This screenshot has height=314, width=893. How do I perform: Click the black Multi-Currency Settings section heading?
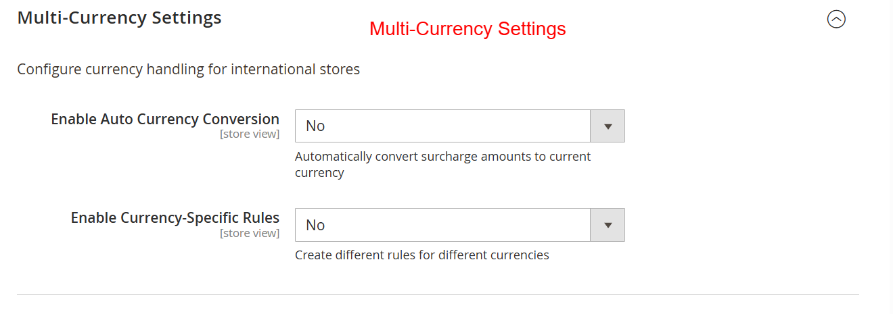119,18
